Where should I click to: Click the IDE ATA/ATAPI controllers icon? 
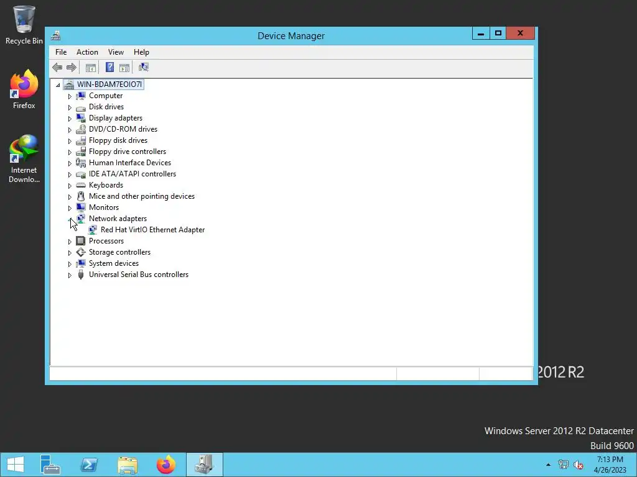(81, 174)
